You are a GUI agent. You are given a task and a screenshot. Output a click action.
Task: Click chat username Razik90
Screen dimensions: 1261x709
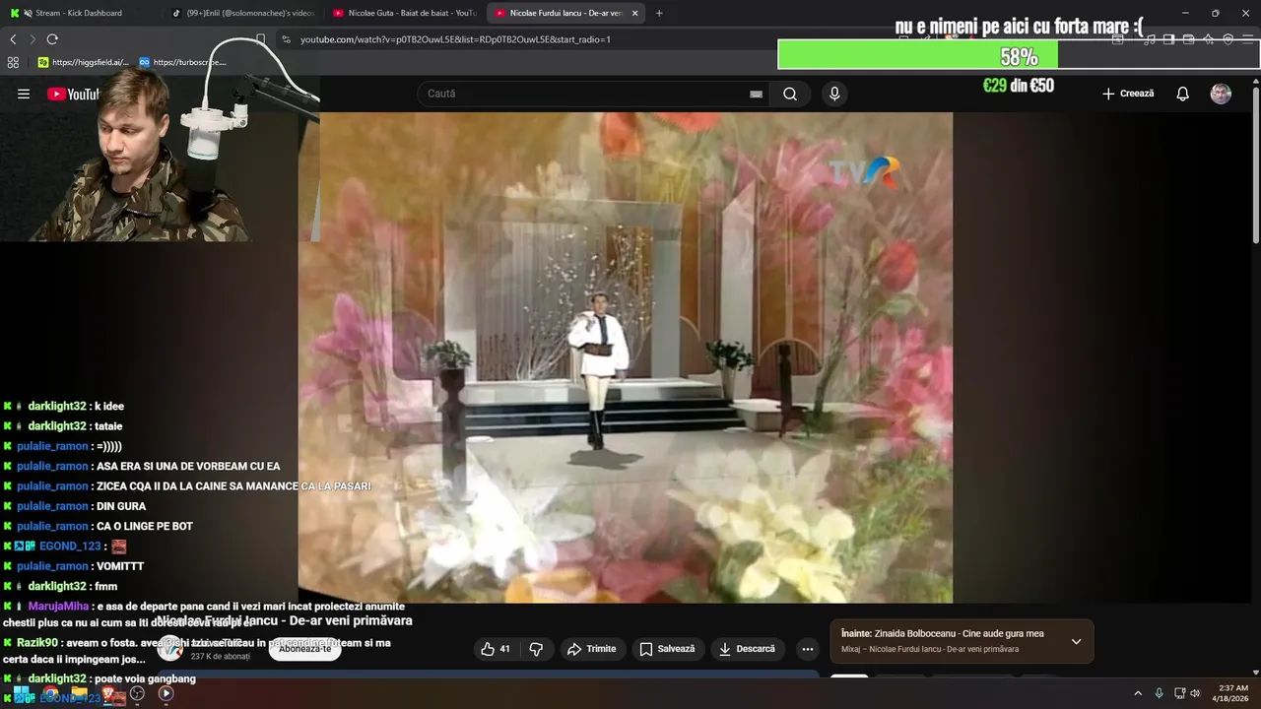pyautogui.click(x=37, y=643)
